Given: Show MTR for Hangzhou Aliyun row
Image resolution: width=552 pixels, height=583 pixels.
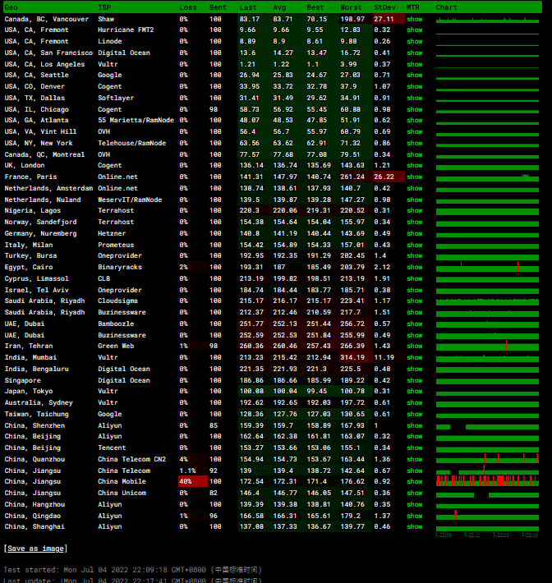Looking at the screenshot, I should click(414, 504).
